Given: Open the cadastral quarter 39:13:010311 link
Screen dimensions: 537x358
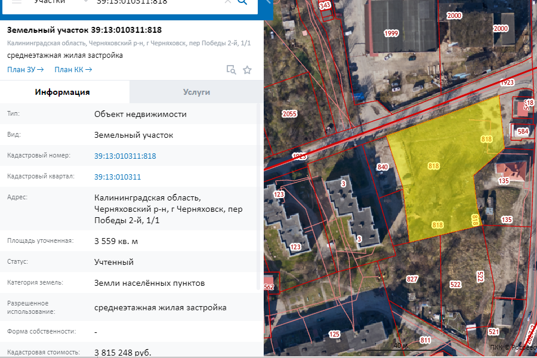Looking at the screenshot, I should [x=119, y=177].
